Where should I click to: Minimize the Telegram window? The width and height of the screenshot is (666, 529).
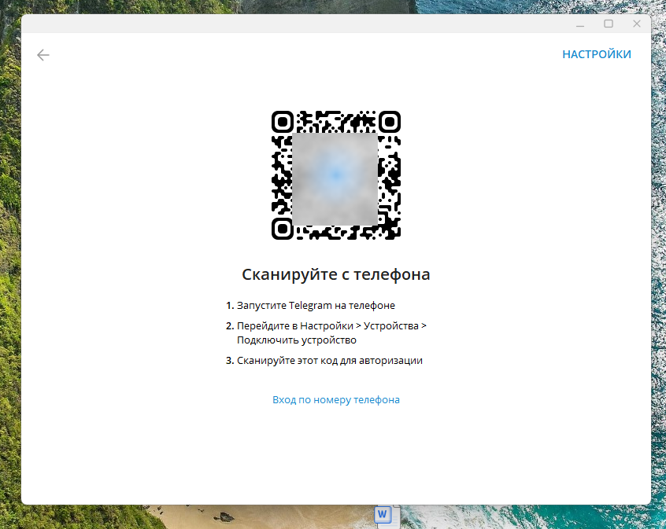(580, 24)
